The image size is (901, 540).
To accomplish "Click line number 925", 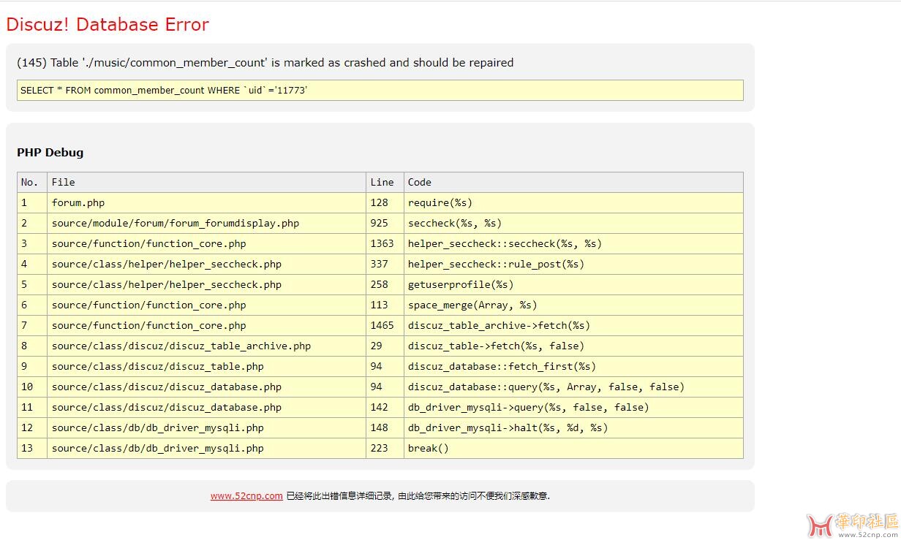I will click(x=385, y=223).
